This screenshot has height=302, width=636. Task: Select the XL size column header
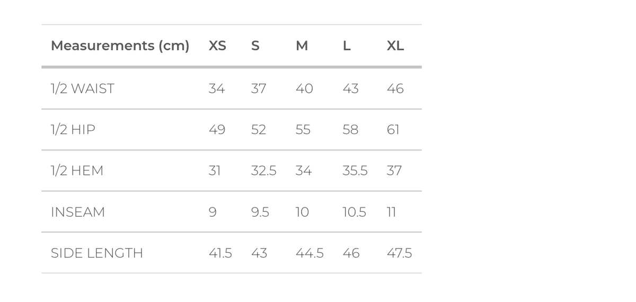click(x=395, y=46)
